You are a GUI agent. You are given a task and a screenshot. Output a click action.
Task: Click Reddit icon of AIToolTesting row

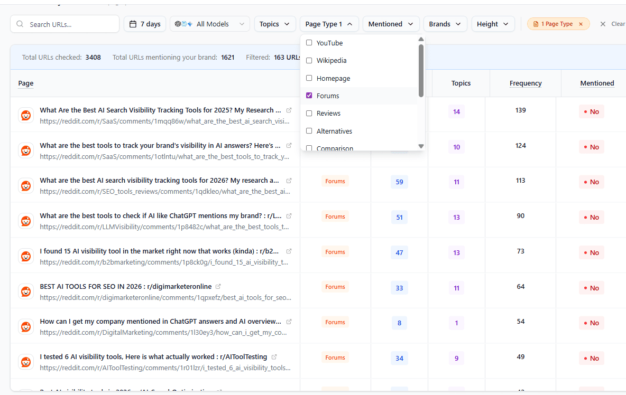(26, 362)
